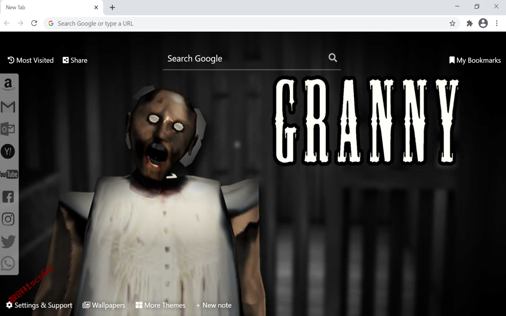Open the Yahoo shortcut icon
This screenshot has width=506, height=316.
pos(8,151)
